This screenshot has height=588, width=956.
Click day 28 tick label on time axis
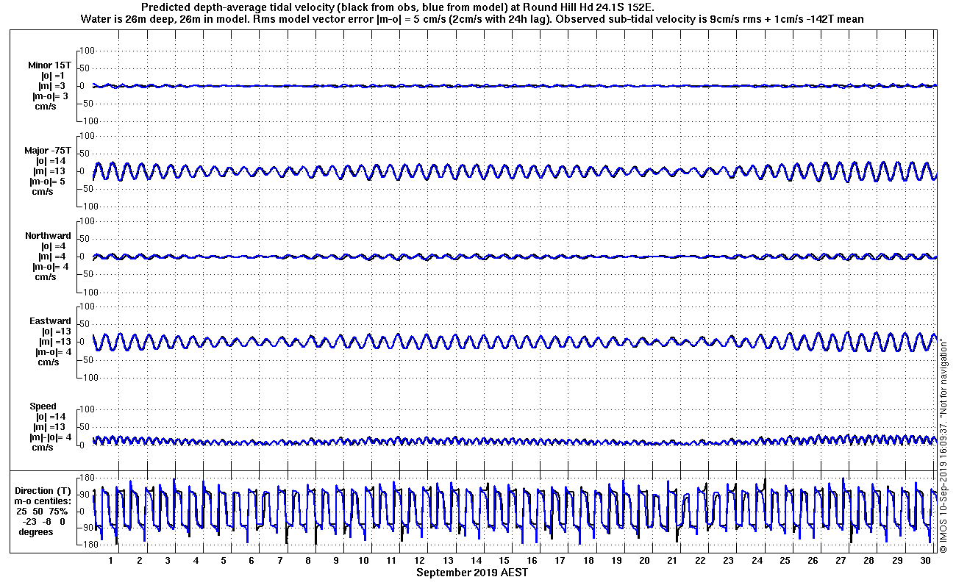(x=869, y=560)
